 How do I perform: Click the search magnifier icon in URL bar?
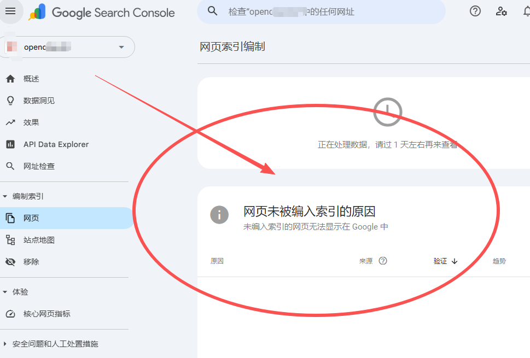click(212, 11)
